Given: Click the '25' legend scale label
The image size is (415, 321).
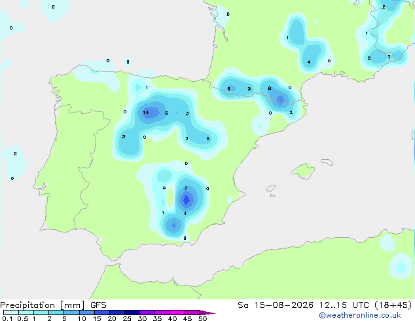Looking at the screenshot, I should pyautogui.click(x=127, y=318).
